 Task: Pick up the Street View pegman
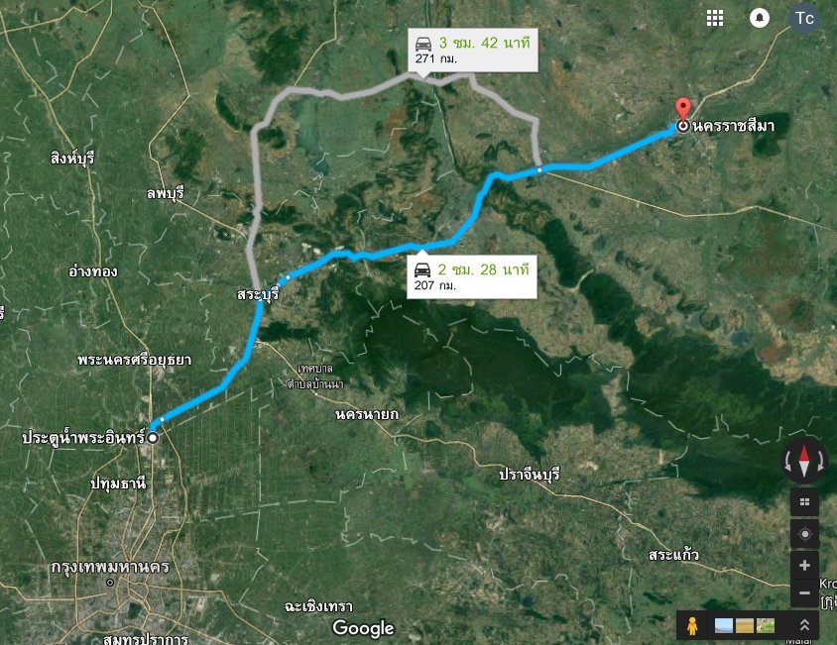click(x=692, y=625)
